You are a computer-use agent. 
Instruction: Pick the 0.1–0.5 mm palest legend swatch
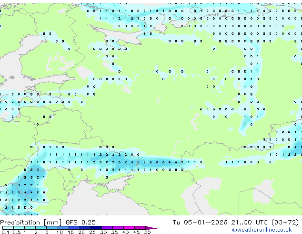[x=8, y=228]
